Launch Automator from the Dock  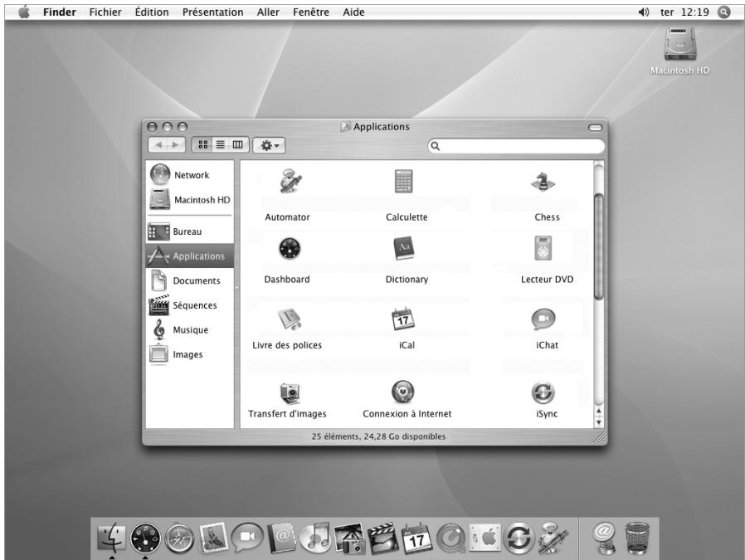[553, 538]
